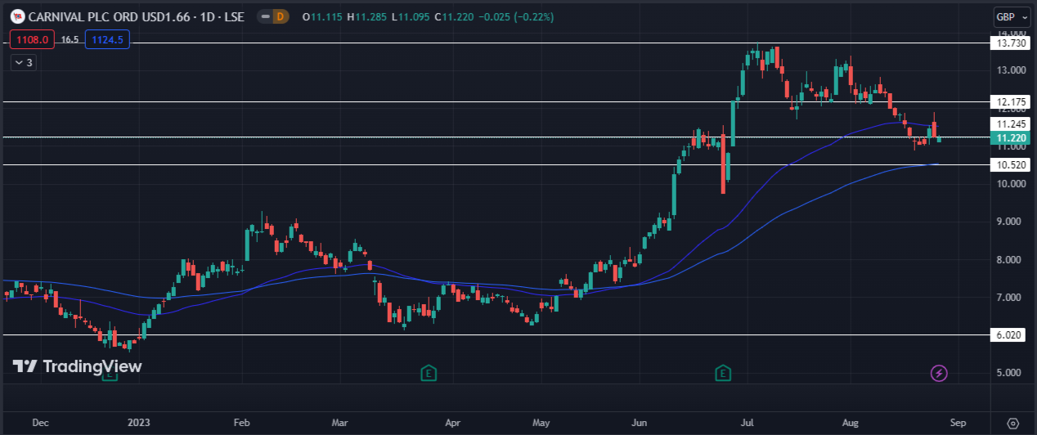
Task: Click the red 1108.0 sell button
Action: tap(32, 38)
